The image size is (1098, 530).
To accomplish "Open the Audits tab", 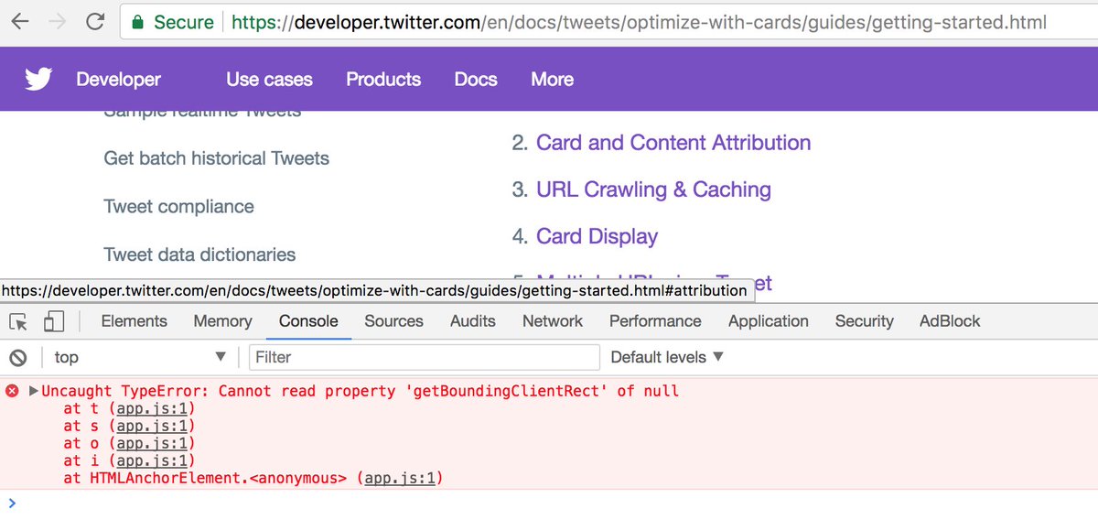I will pyautogui.click(x=473, y=321).
